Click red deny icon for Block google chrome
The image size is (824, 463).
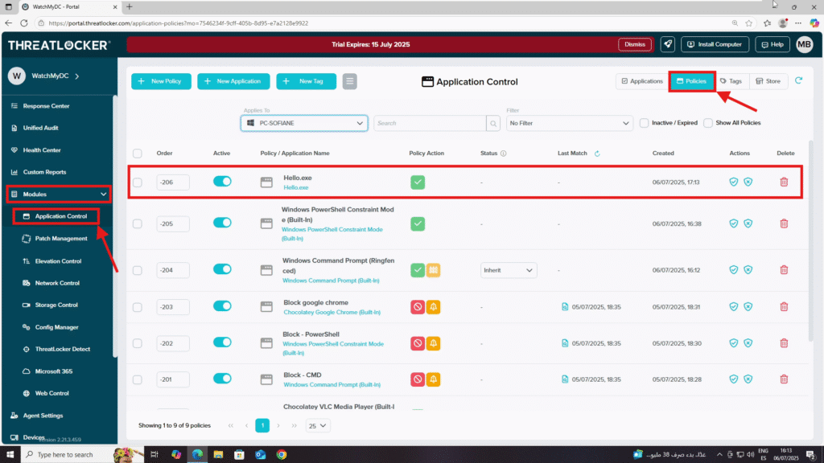tap(418, 306)
